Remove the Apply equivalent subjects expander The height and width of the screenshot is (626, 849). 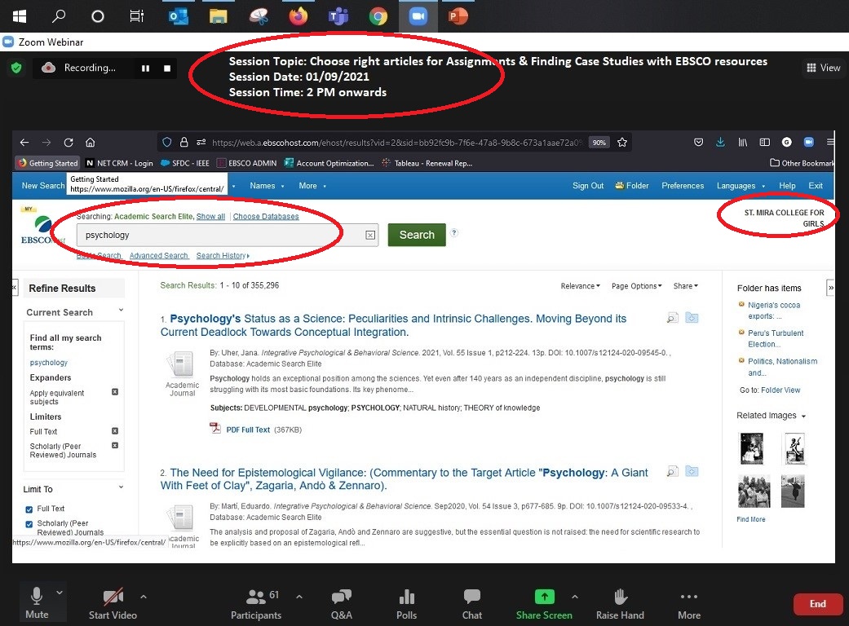point(115,393)
